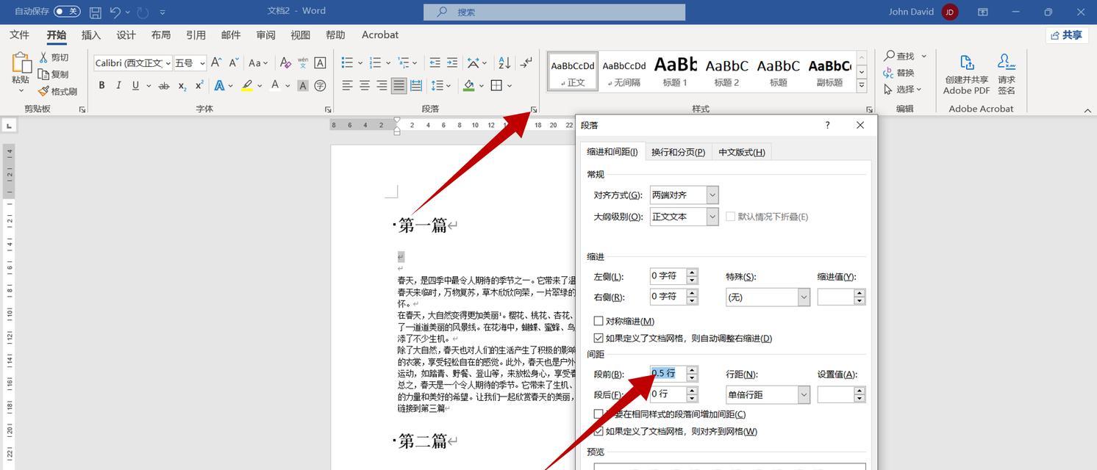Apply italic formatting with I icon

(x=118, y=85)
